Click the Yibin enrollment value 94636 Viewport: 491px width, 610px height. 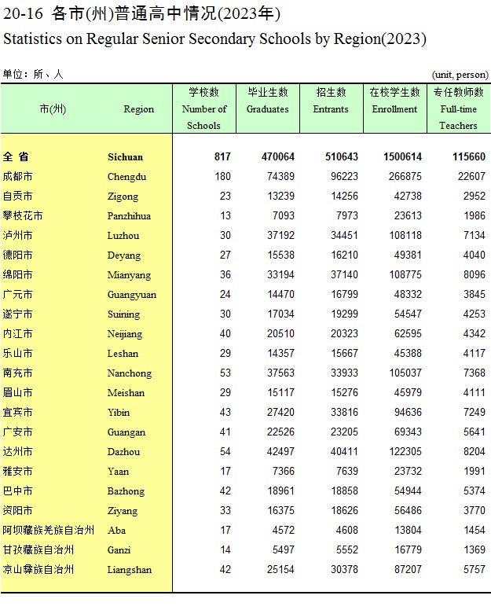[408, 413]
